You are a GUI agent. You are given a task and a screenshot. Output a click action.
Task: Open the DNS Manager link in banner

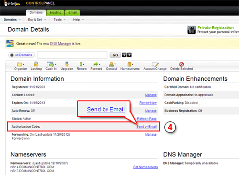coord(60,44)
